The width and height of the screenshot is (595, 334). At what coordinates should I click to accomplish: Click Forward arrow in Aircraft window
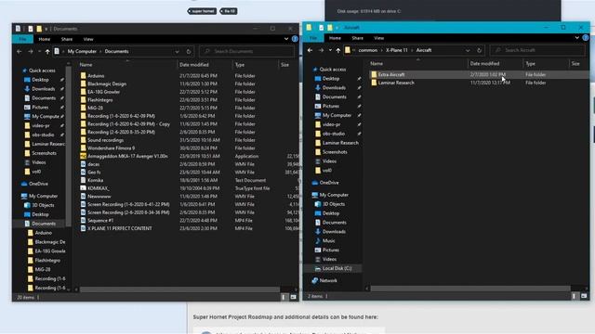coord(321,50)
